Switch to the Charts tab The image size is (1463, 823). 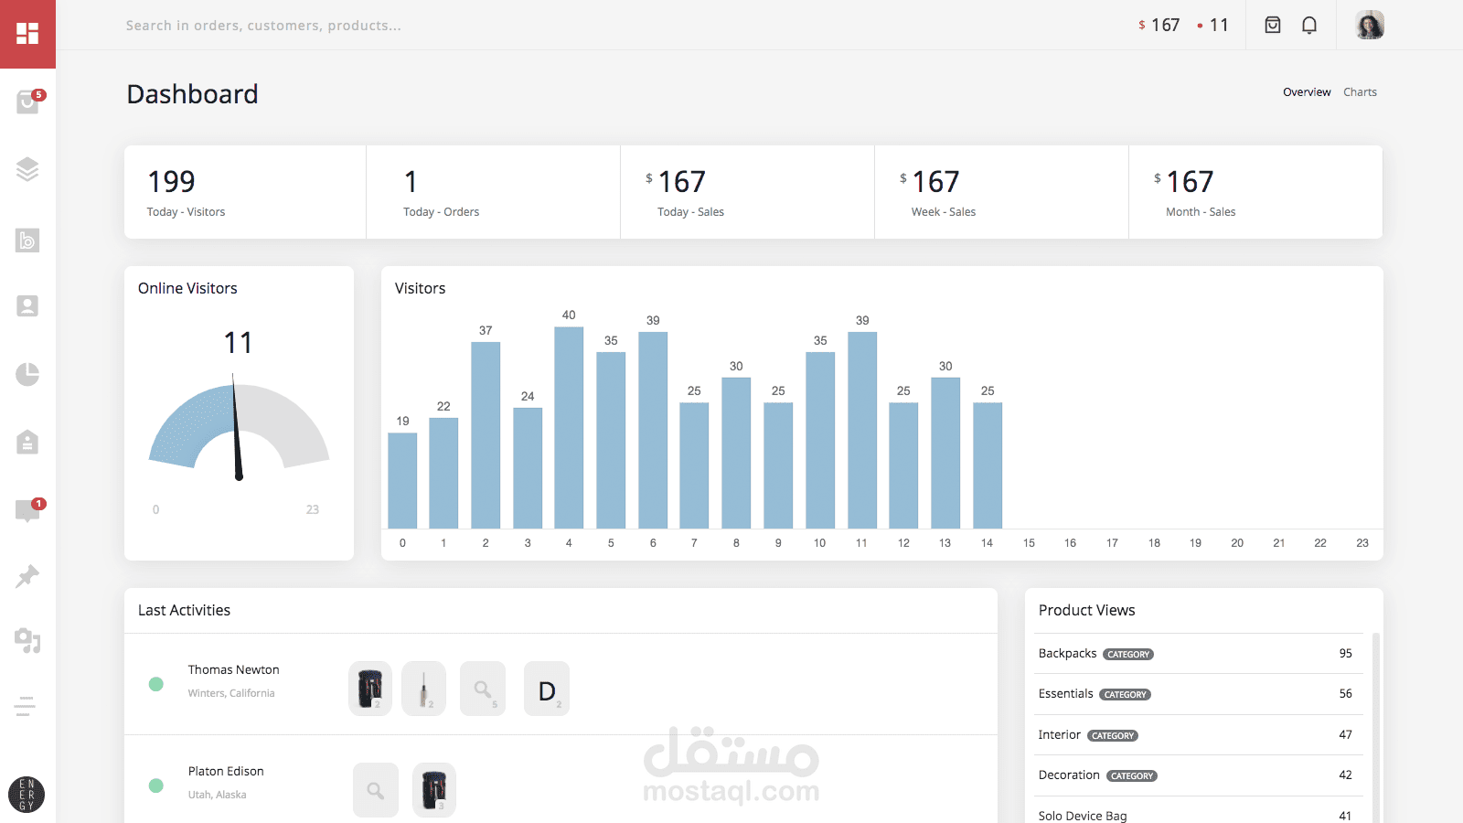coord(1360,92)
